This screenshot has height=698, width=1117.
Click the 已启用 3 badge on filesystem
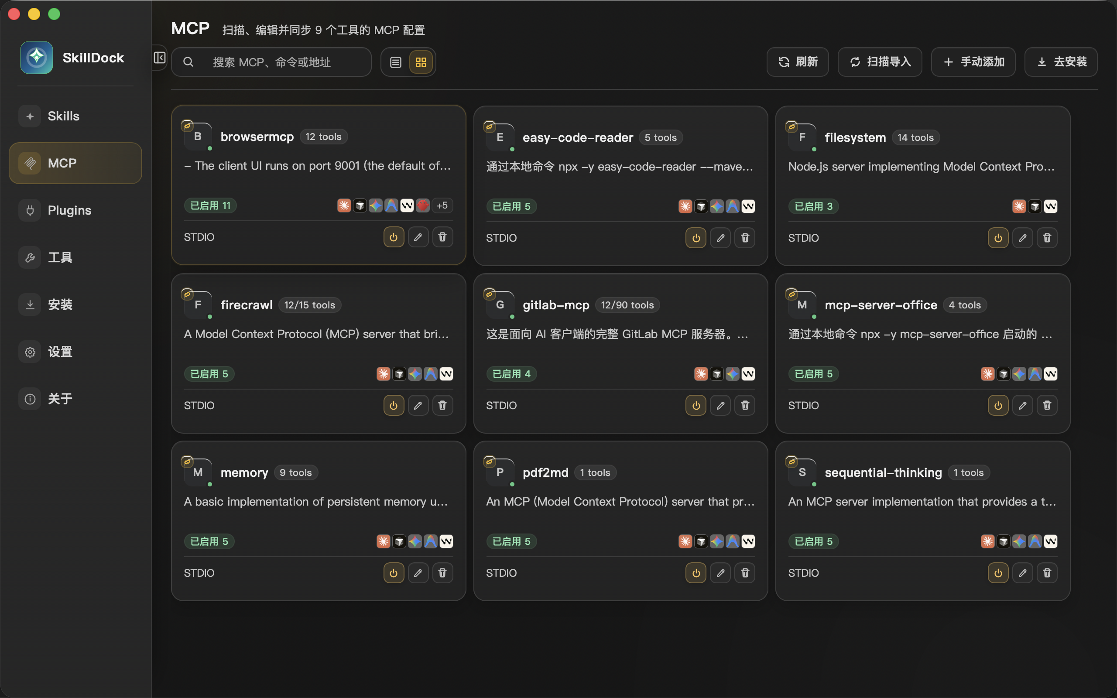point(813,206)
